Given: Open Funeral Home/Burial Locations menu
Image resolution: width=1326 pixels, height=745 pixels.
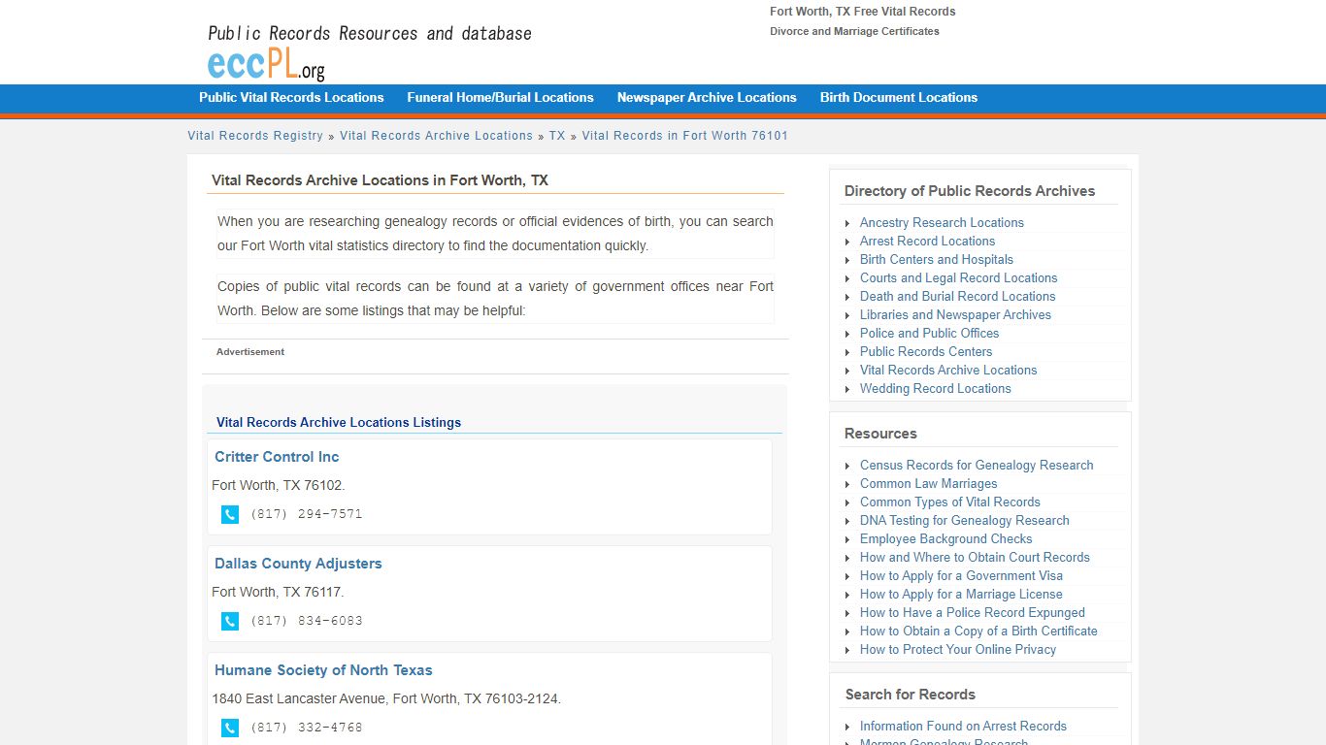Looking at the screenshot, I should [500, 97].
